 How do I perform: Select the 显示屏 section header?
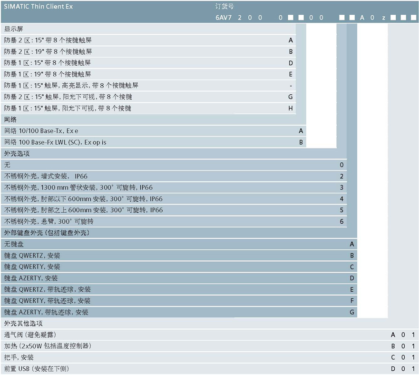click(x=14, y=29)
